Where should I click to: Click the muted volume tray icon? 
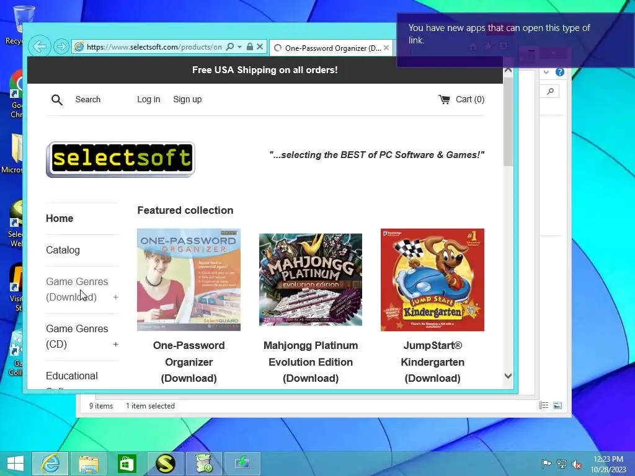[x=577, y=464]
